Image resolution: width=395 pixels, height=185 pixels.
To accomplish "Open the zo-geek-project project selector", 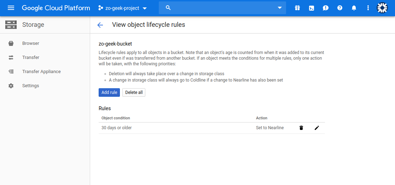I will tap(123, 8).
